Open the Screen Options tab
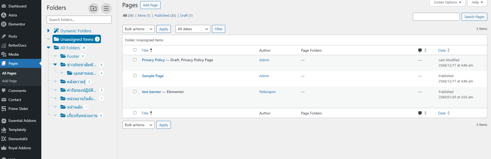The width and height of the screenshot is (491, 159). click(x=448, y=2)
